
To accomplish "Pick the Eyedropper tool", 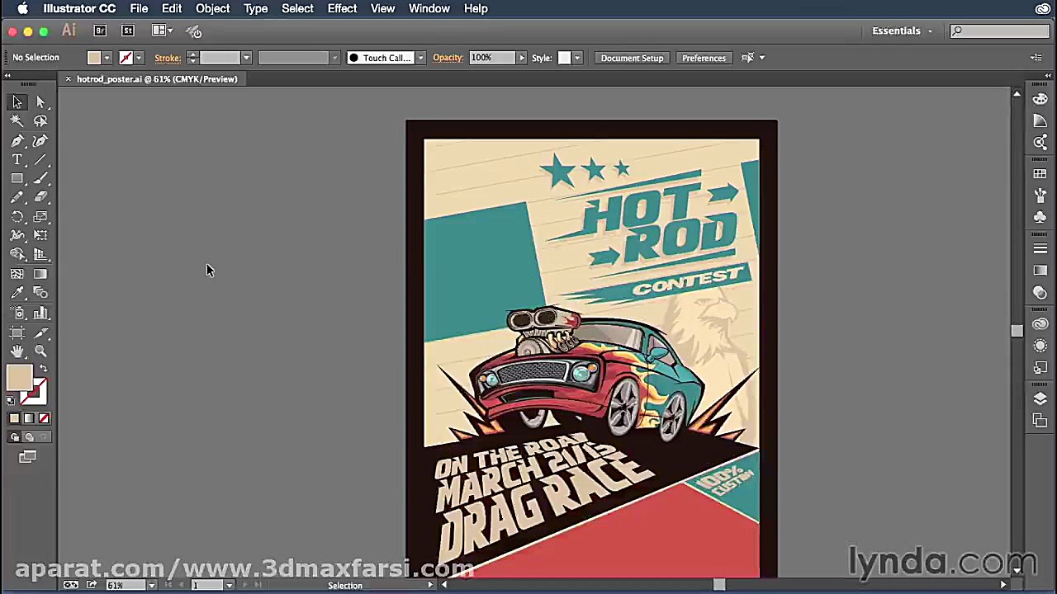I will pos(17,293).
